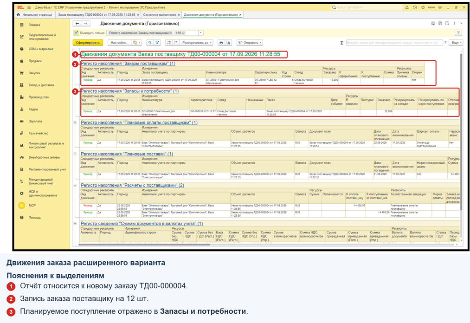
Task: Open print preview with the magnifier page icon
Action: (x=228, y=43)
